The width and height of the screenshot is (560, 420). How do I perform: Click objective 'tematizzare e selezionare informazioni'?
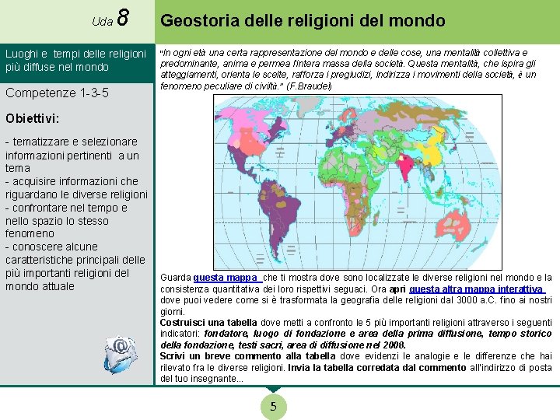coord(72,155)
